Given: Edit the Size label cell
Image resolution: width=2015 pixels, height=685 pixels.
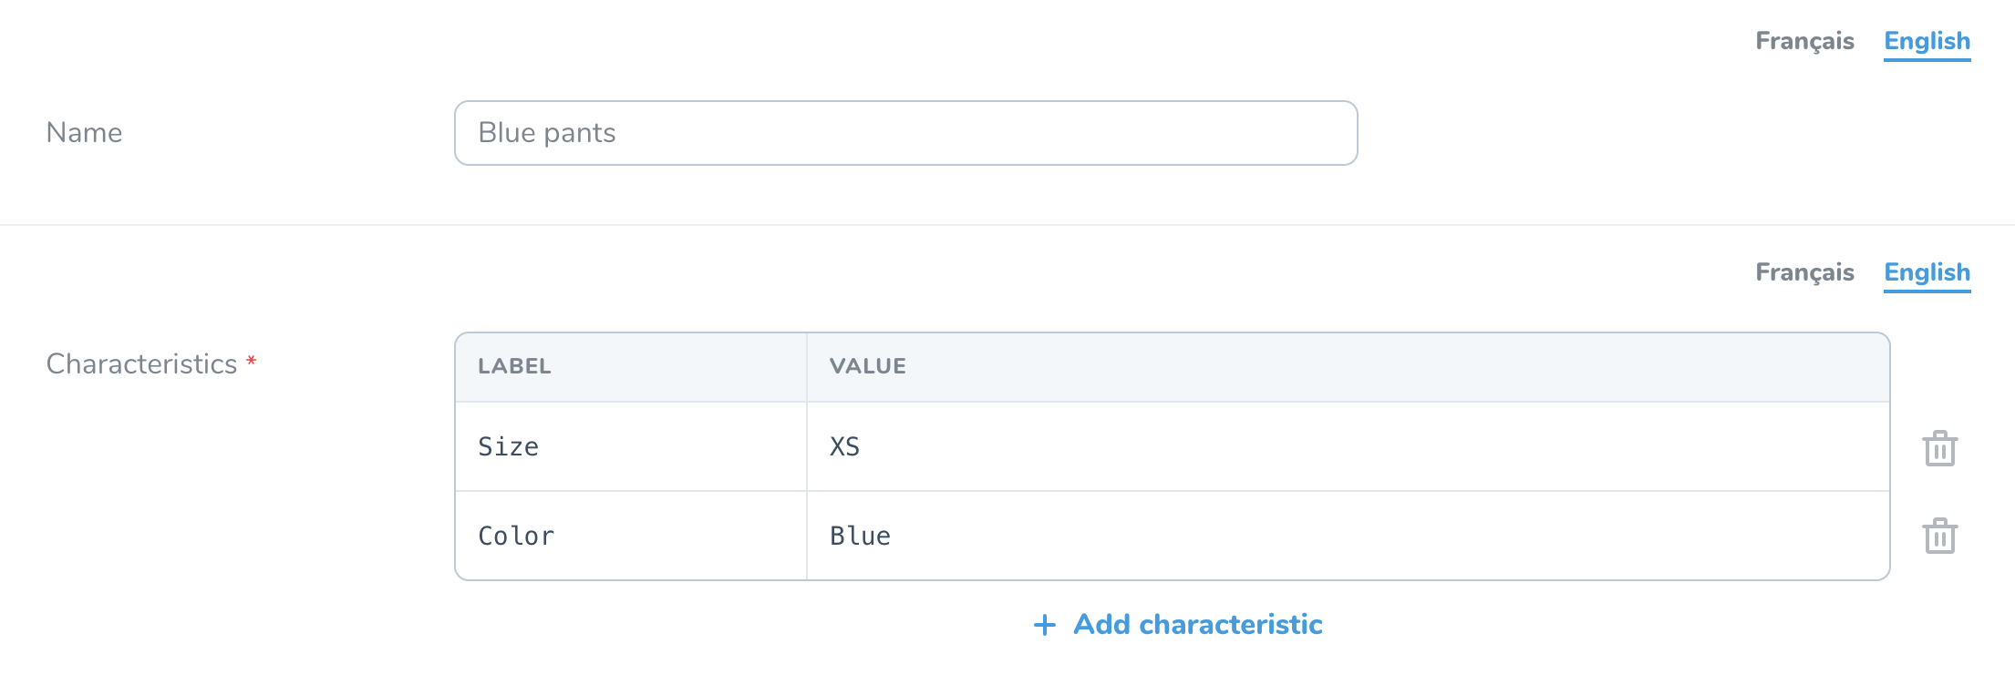Looking at the screenshot, I should pos(629,447).
